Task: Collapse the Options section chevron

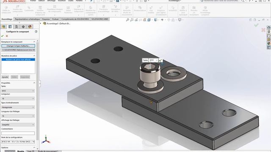Action: (x=34, y=148)
